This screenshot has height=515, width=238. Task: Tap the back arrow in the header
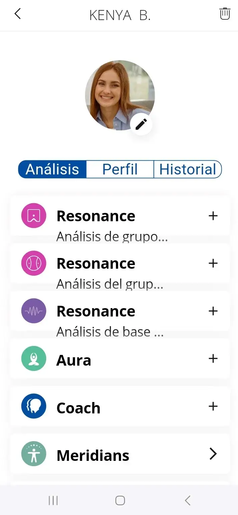[x=18, y=14]
